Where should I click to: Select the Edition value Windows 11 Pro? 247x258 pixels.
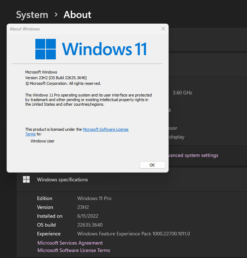click(94, 198)
